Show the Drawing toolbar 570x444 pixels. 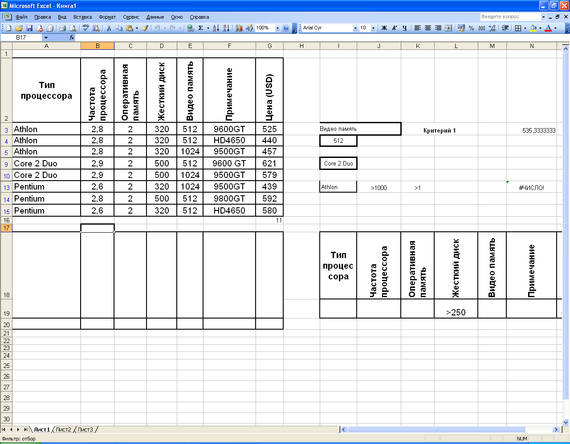[249, 28]
